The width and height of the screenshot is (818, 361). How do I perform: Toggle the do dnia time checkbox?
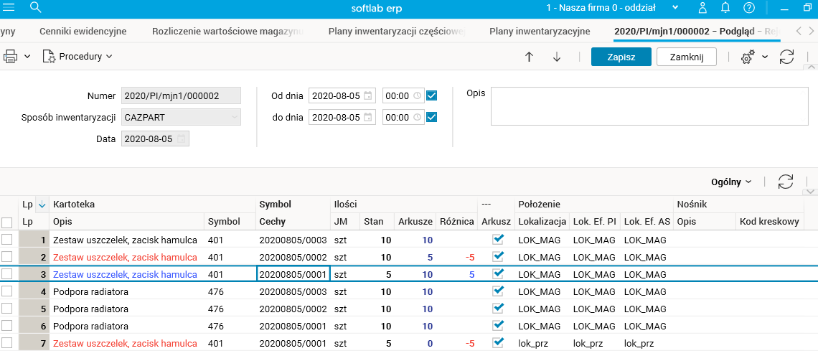point(432,117)
